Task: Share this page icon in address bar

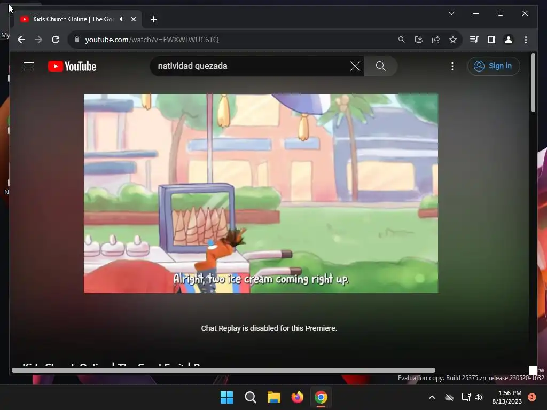Action: [x=436, y=40]
